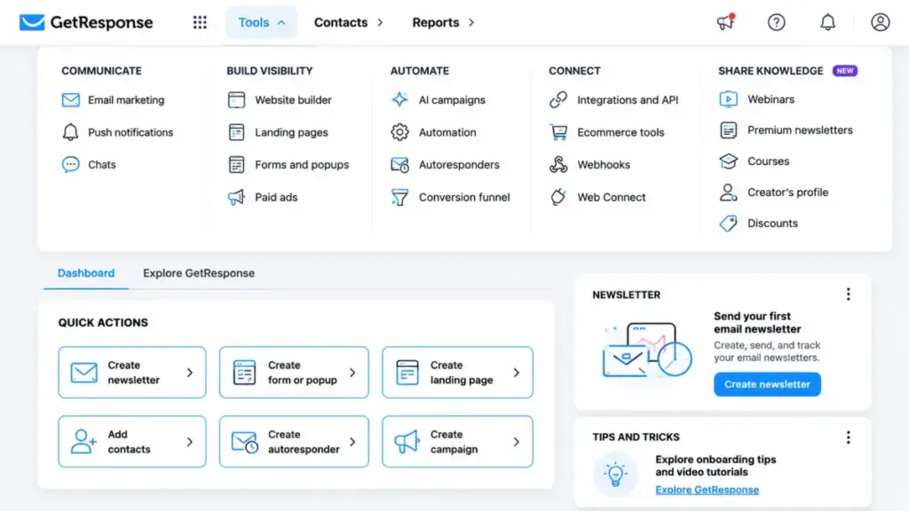Click the Webhooks icon
The height and width of the screenshot is (511, 909).
(558, 164)
